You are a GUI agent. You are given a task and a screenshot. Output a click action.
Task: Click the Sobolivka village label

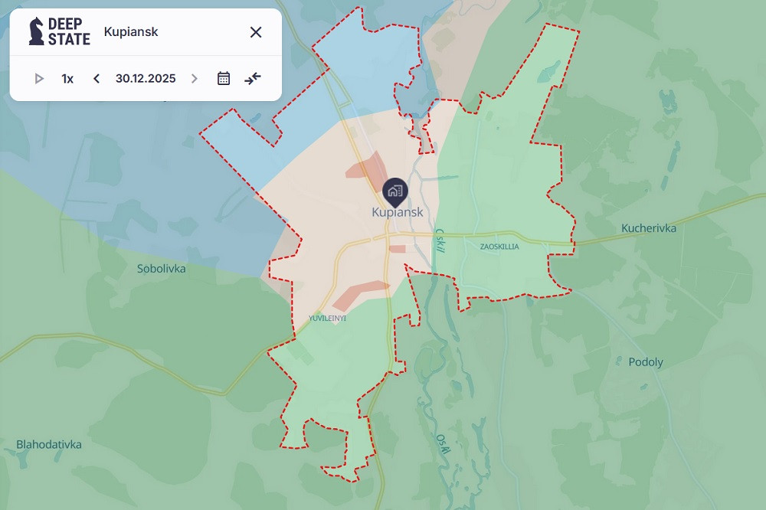(x=162, y=269)
